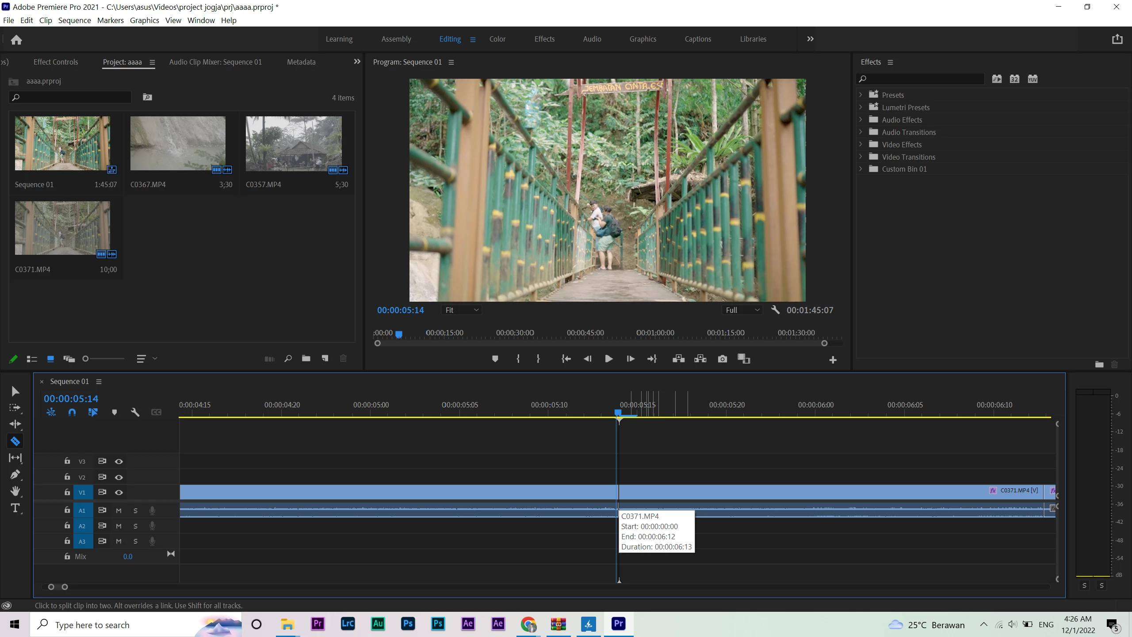1132x637 pixels.
Task: Select the C0367.MP4 clip thumbnail
Action: pyautogui.click(x=178, y=143)
